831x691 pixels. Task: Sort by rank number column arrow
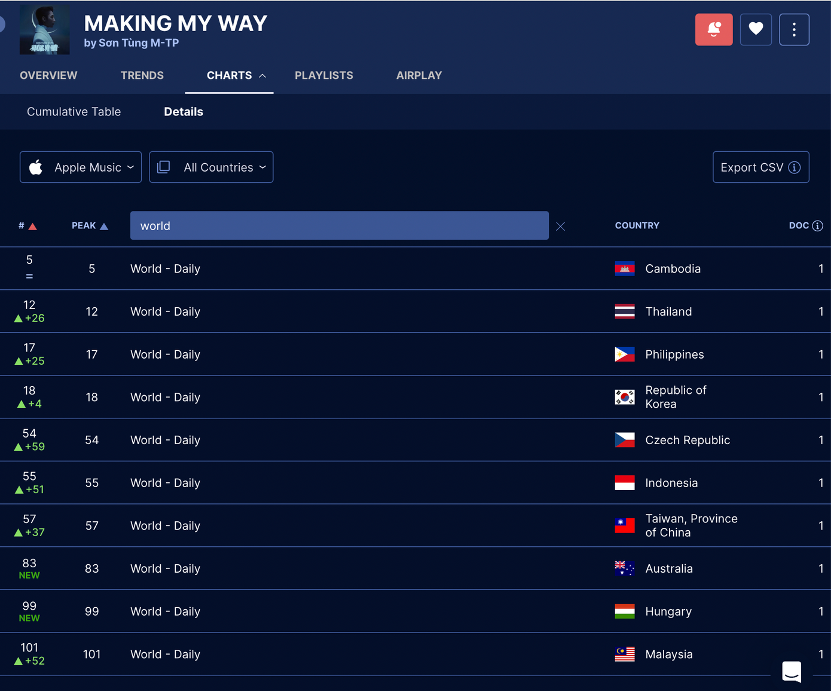point(32,226)
